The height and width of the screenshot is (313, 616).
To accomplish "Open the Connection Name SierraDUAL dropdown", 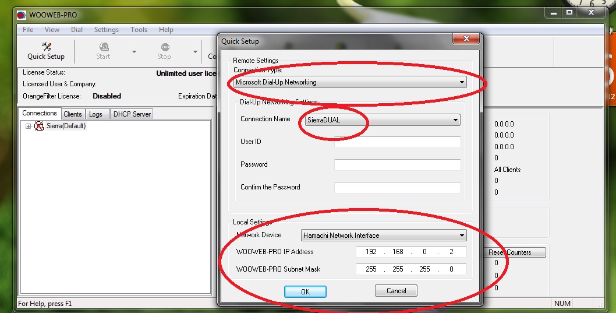I will tap(383, 120).
